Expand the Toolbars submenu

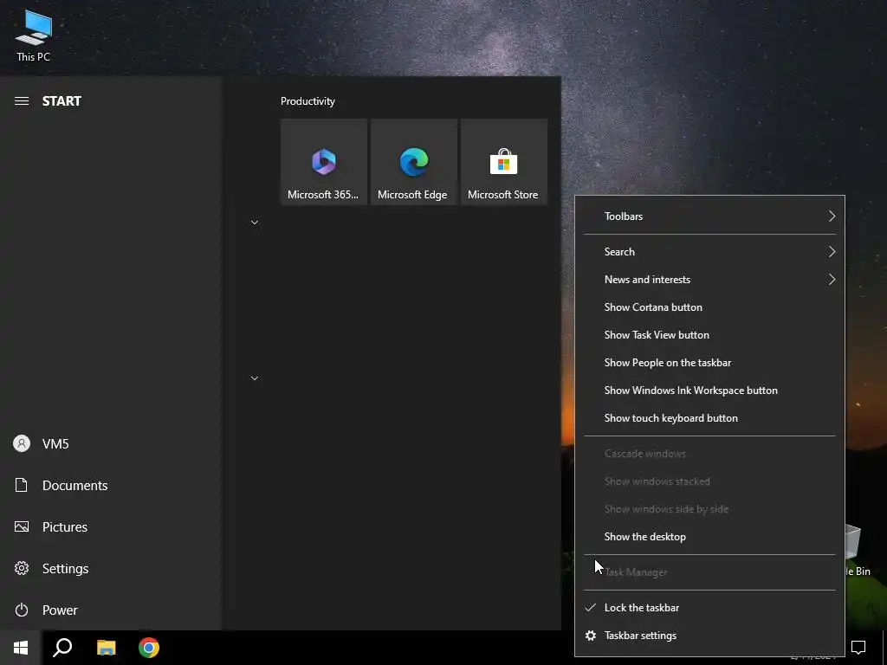[x=710, y=216]
